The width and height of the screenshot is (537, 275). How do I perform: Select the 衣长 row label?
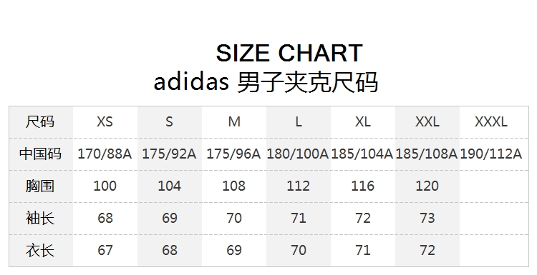40,250
